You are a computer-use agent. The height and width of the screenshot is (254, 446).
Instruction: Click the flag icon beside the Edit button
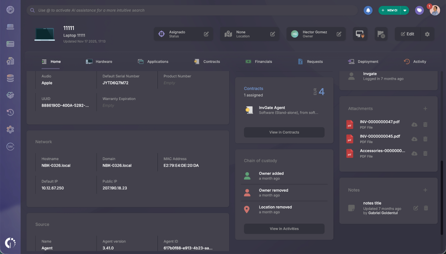coord(381,34)
